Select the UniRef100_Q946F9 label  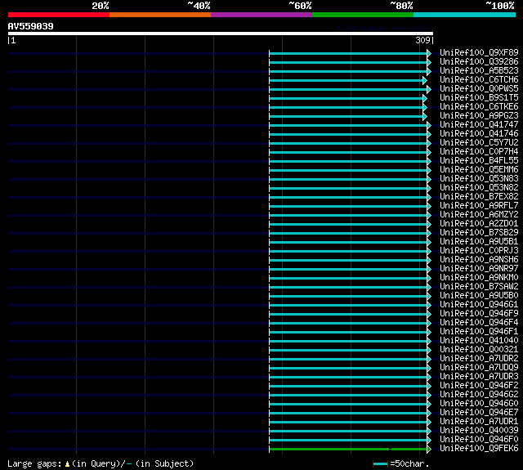479,314
